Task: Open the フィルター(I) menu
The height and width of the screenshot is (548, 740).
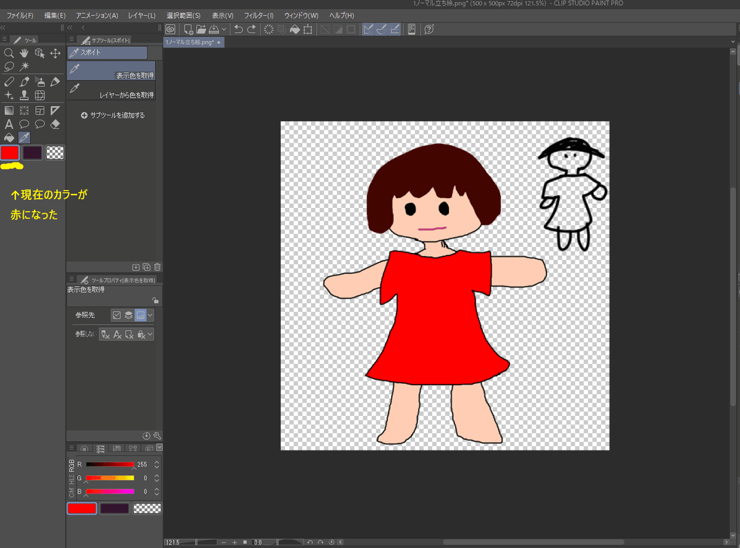Action: click(x=259, y=15)
